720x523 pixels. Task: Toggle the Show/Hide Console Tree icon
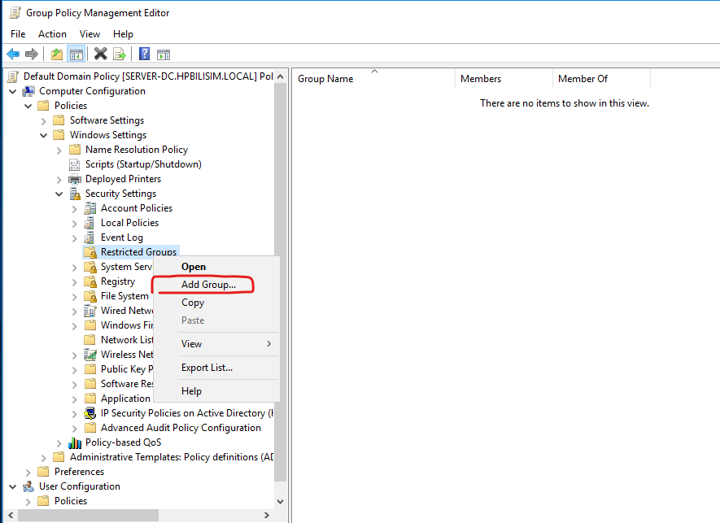[76, 54]
